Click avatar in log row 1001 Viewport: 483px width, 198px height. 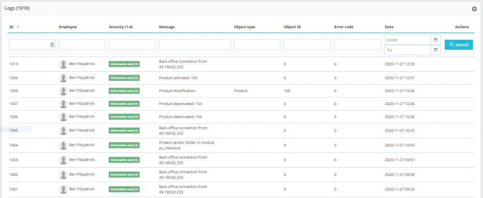[63, 189]
